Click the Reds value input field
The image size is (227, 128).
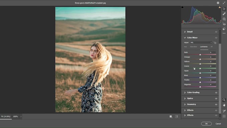(213, 52)
